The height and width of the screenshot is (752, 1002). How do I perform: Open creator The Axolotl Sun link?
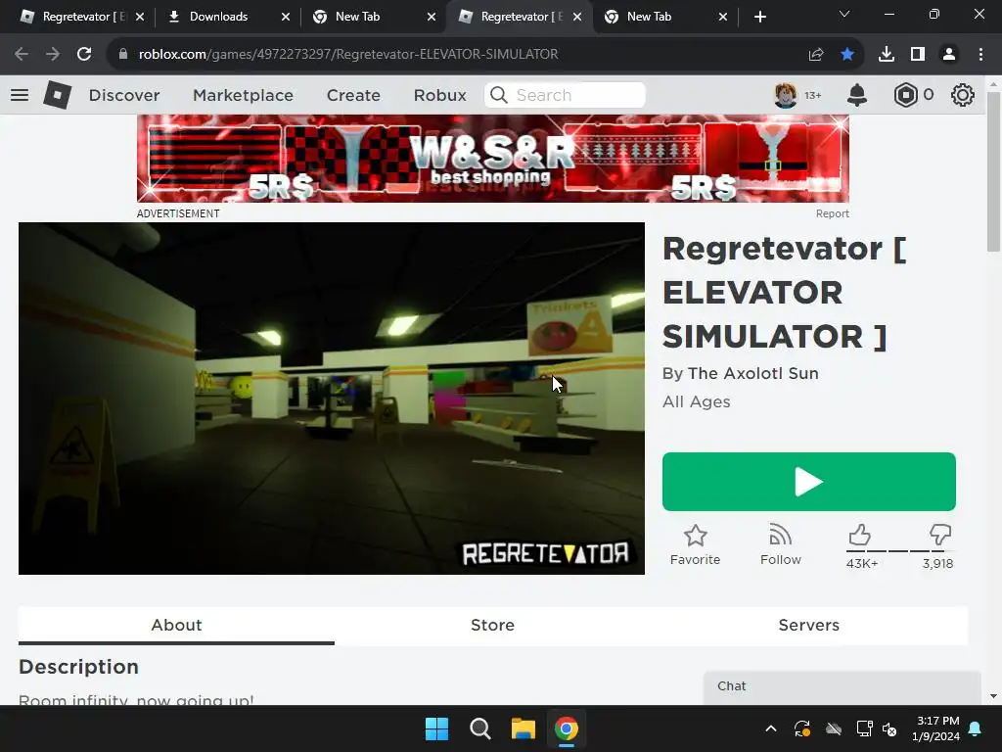(x=752, y=373)
